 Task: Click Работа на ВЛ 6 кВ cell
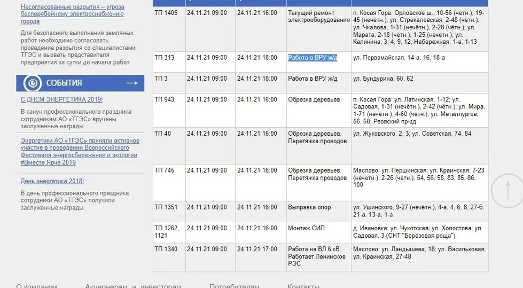click(319, 258)
